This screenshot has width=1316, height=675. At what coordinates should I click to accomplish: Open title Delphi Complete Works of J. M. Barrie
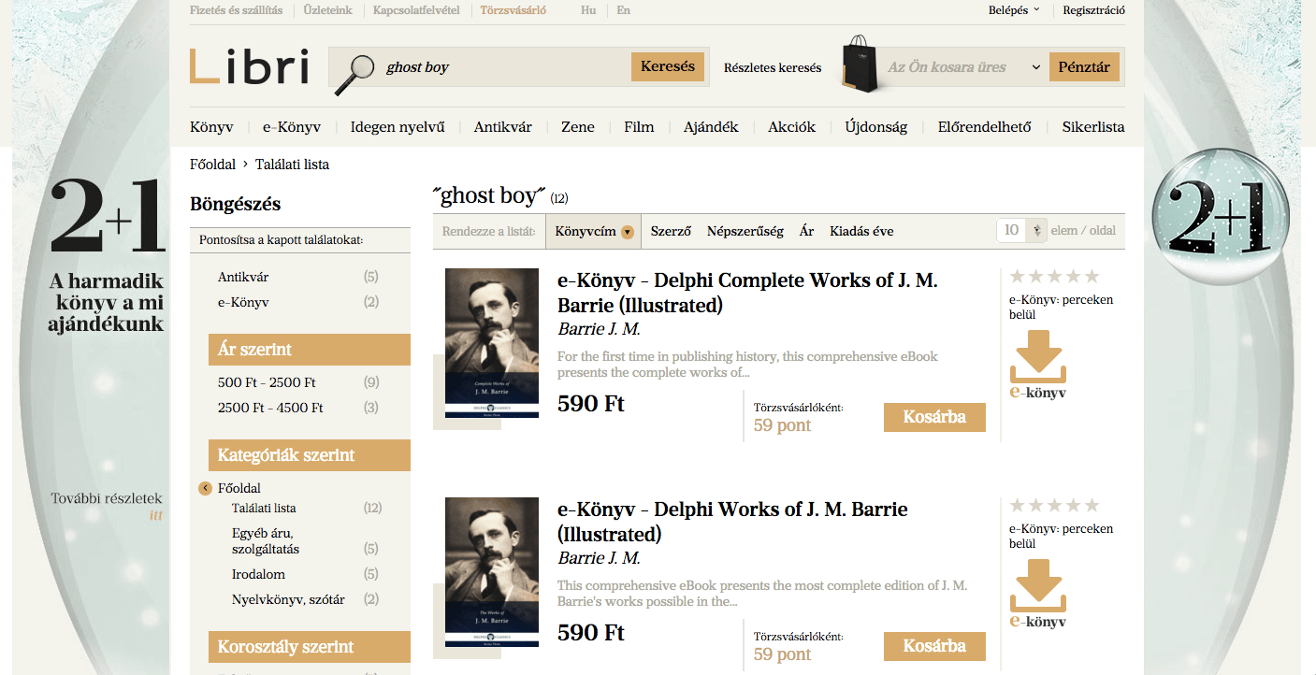coord(747,293)
